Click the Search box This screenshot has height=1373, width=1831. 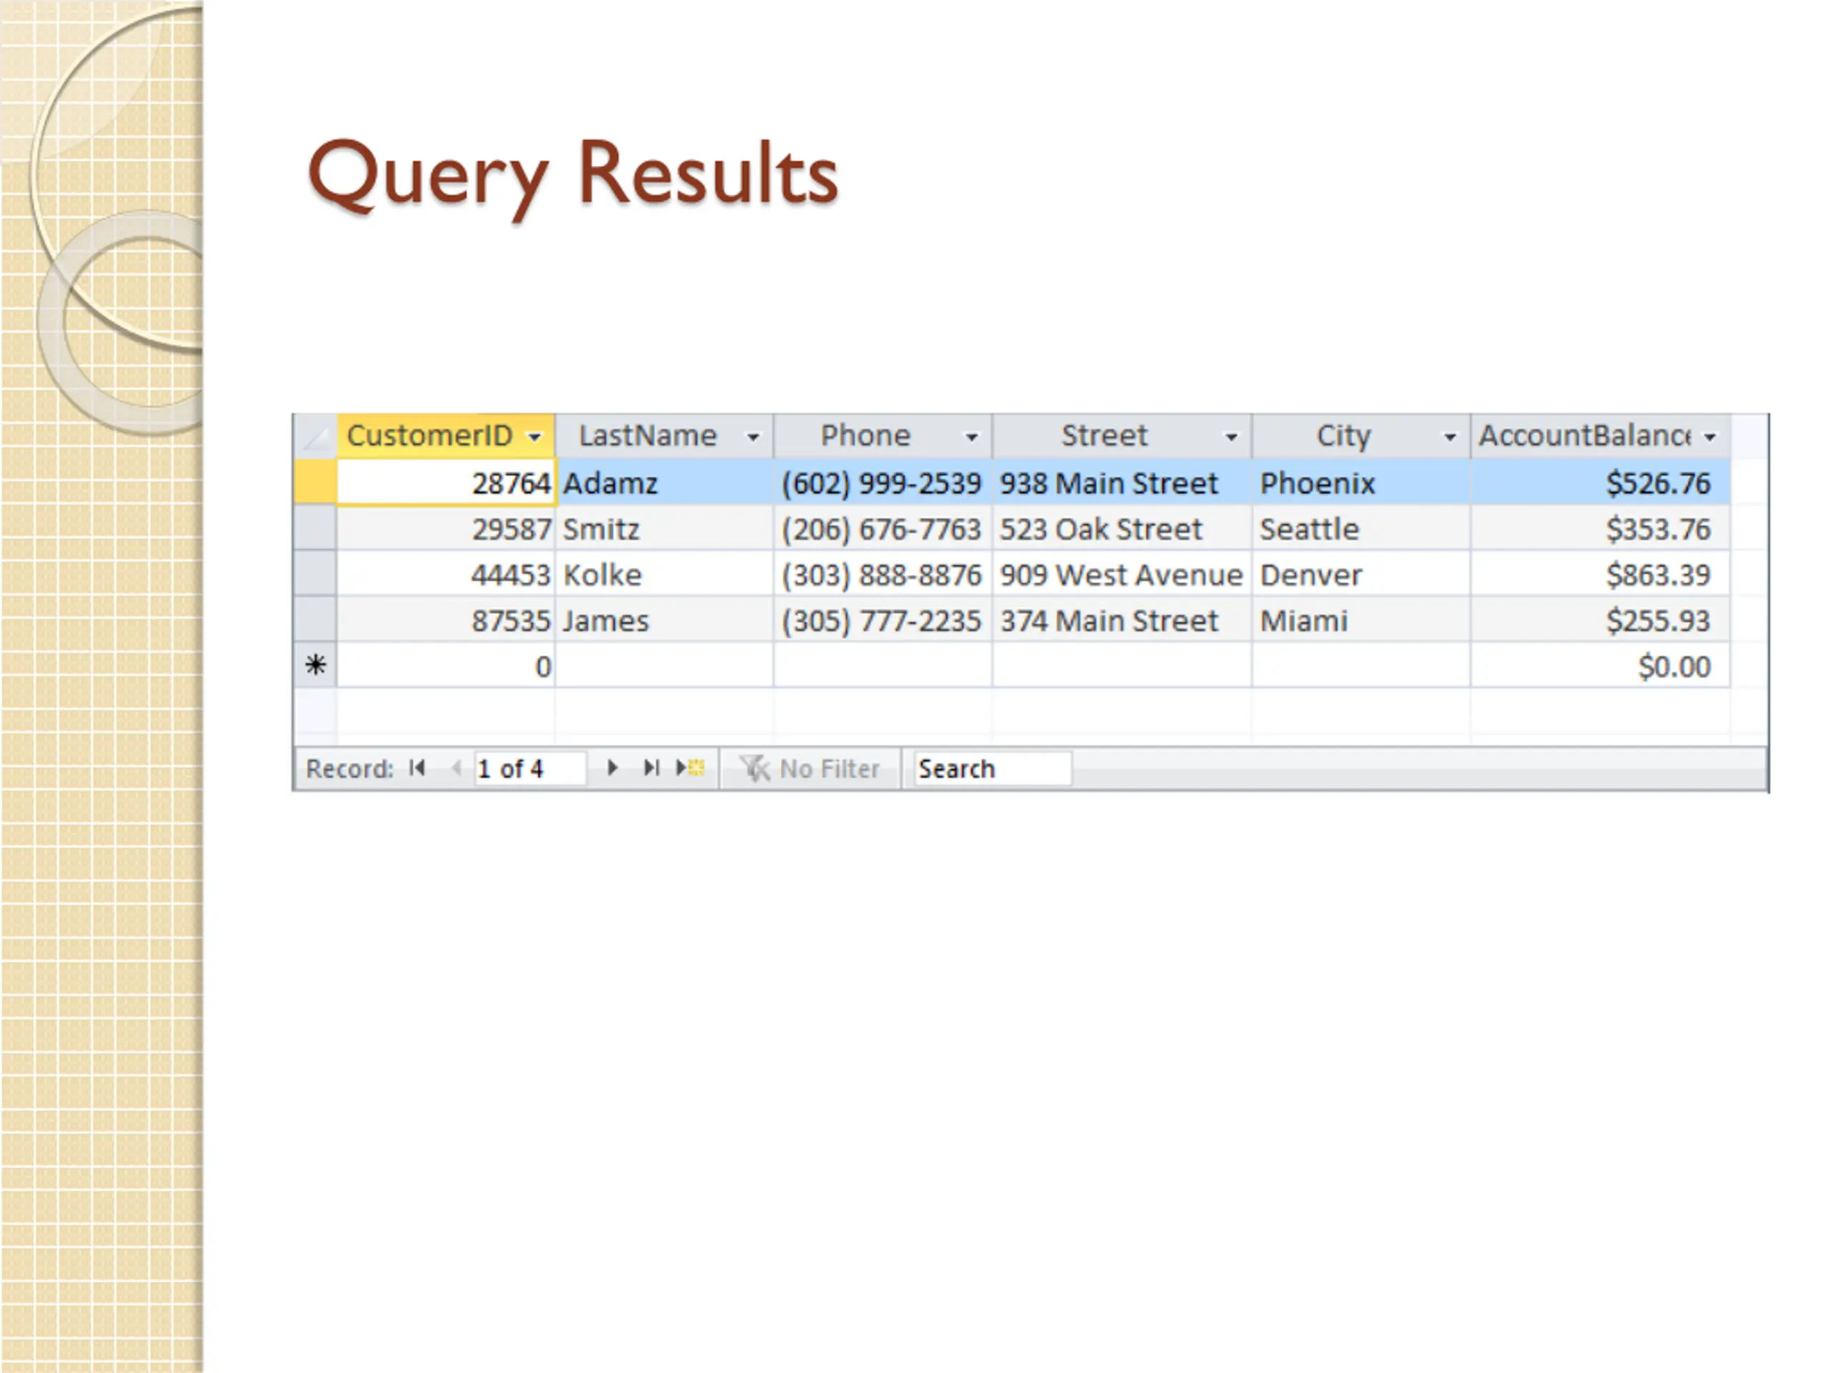[x=991, y=769]
